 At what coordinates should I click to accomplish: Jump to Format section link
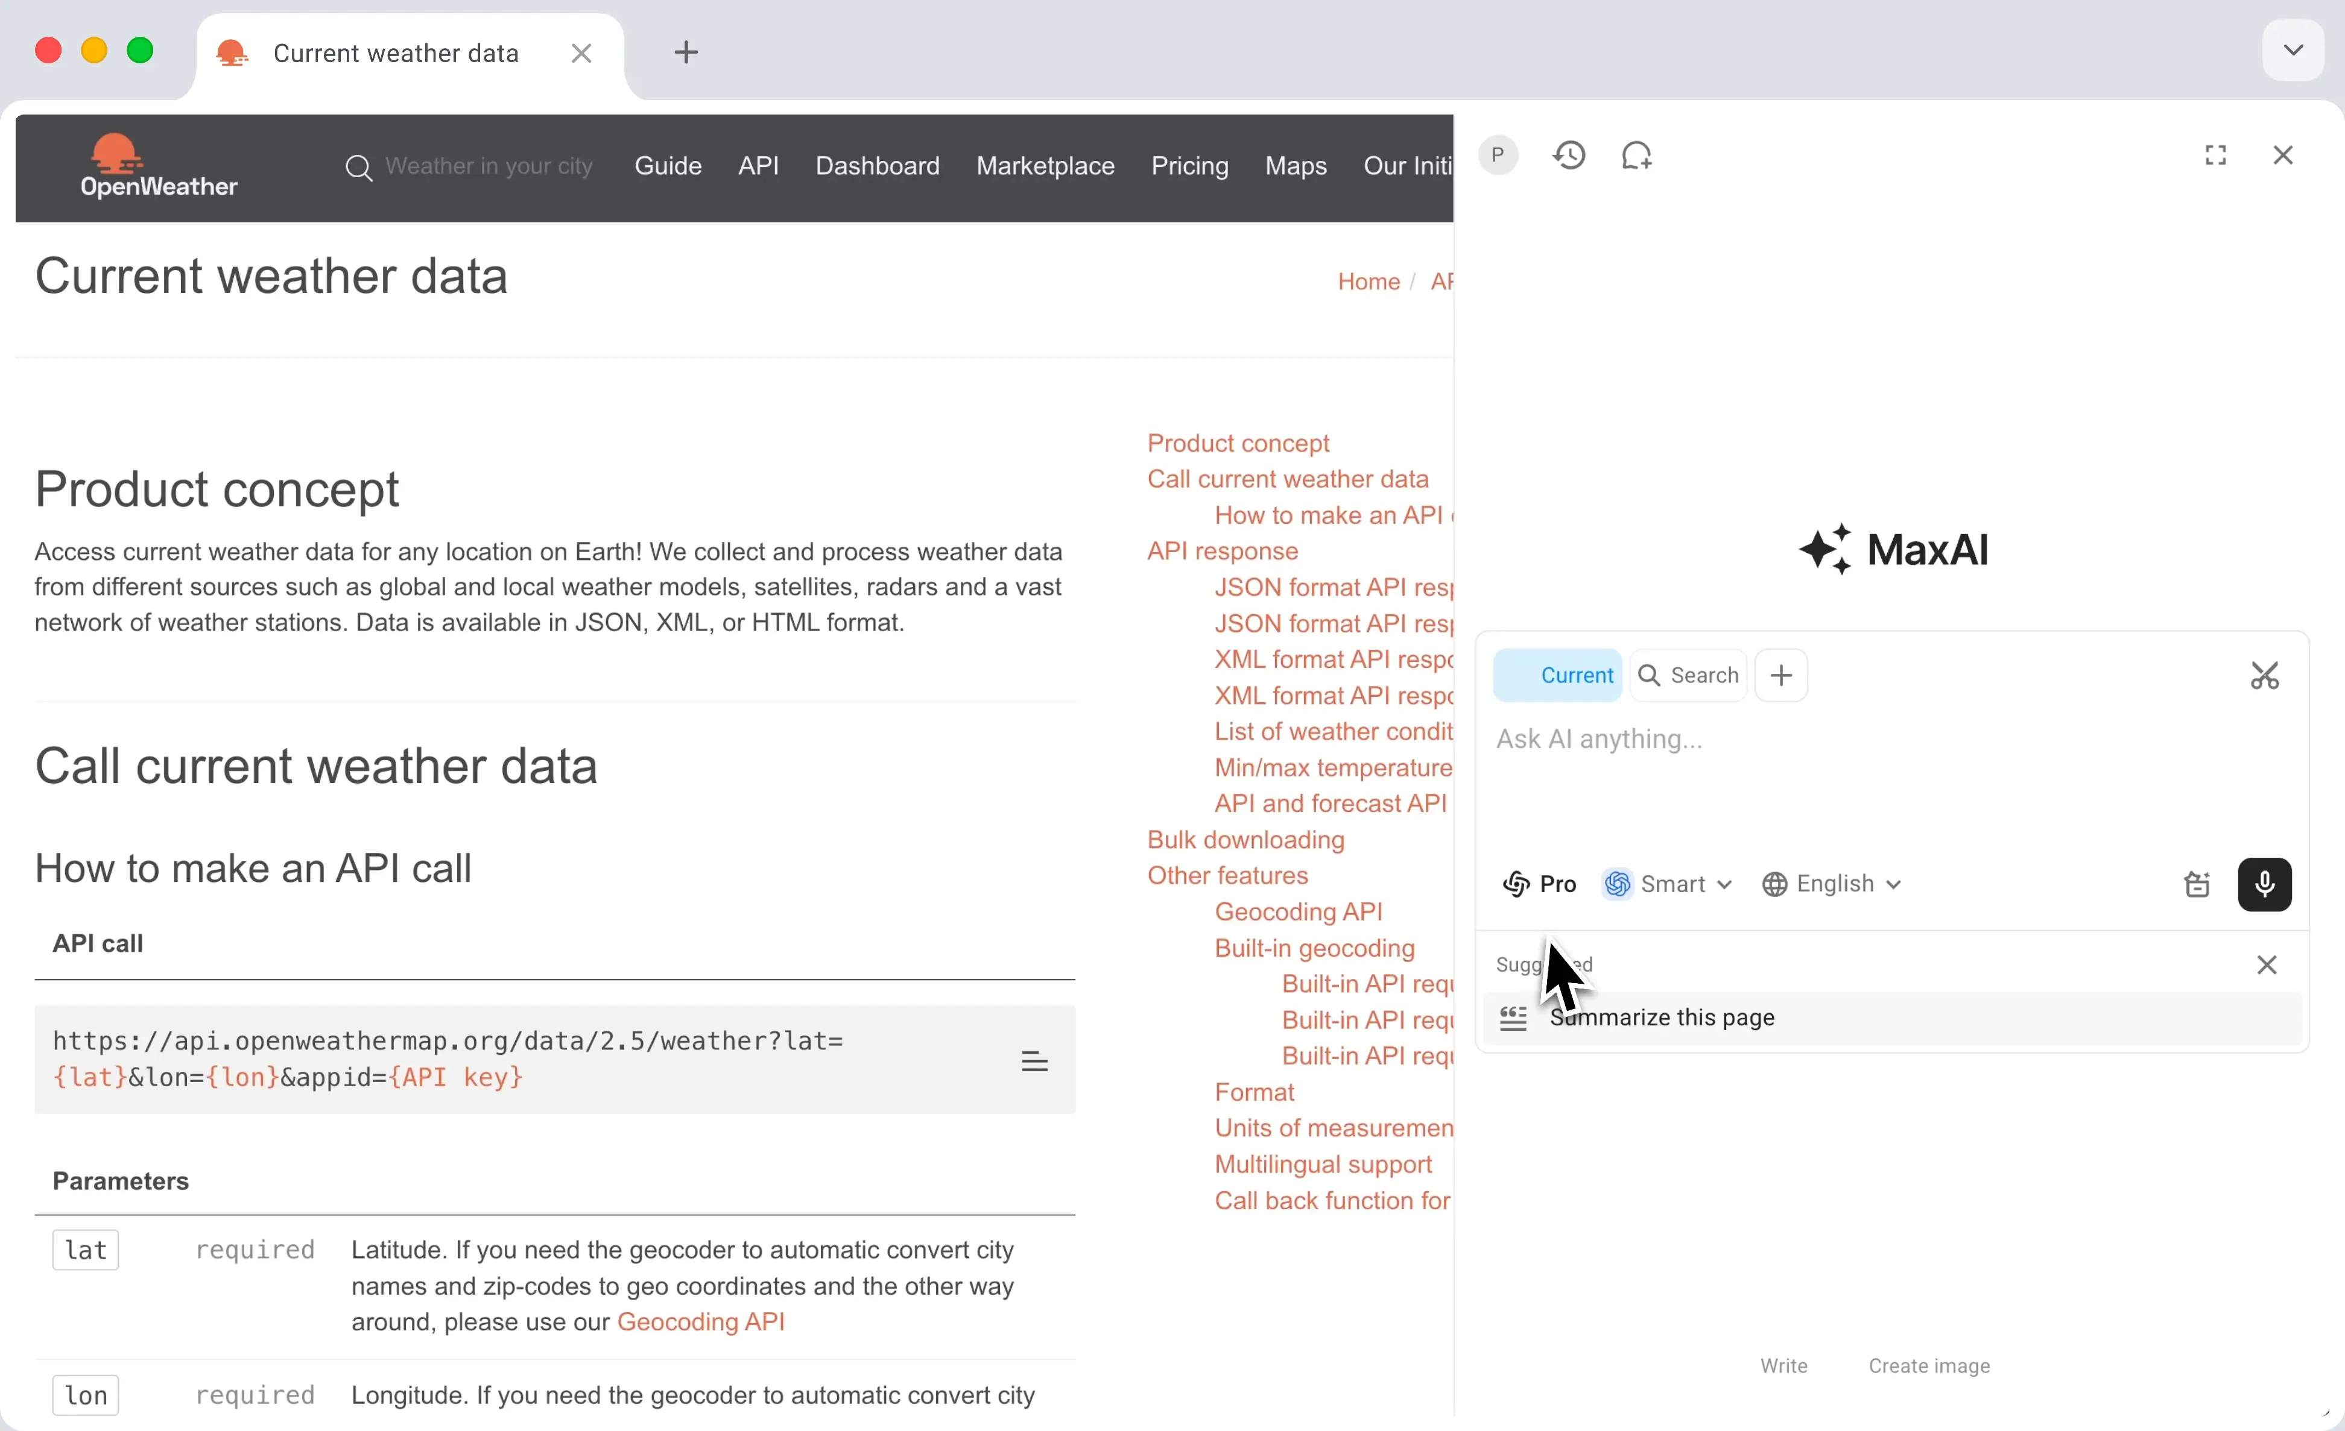coord(1255,1092)
